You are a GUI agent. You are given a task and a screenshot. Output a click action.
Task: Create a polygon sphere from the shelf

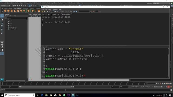5,11
